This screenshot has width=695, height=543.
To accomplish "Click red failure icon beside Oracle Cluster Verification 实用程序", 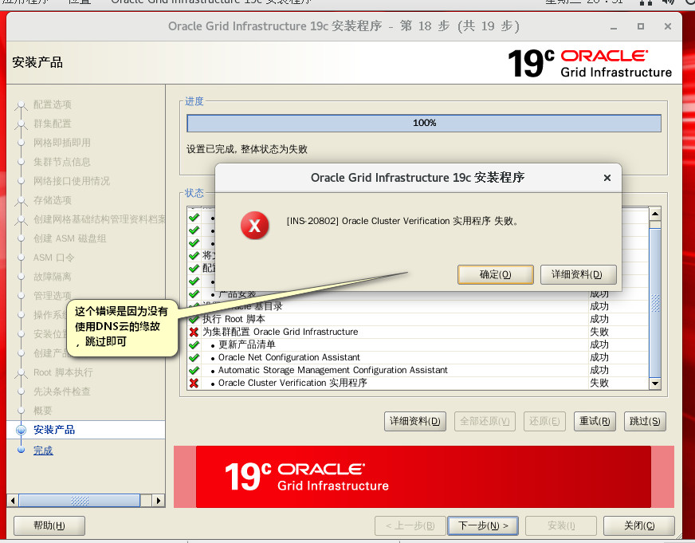I will (x=195, y=383).
